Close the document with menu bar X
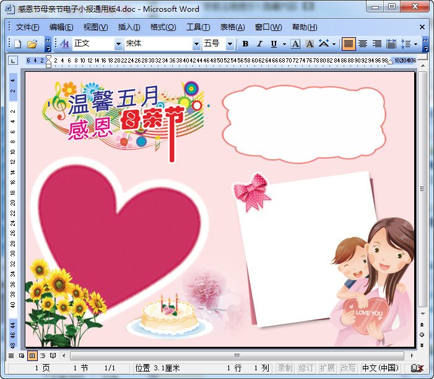Screen dimensions: 434x379 [x=422, y=27]
